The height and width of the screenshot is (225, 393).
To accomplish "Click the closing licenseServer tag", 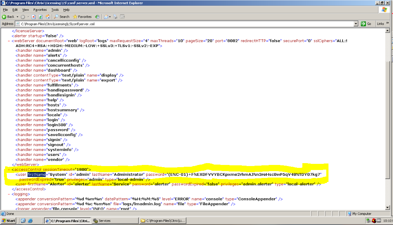I will [28, 31].
